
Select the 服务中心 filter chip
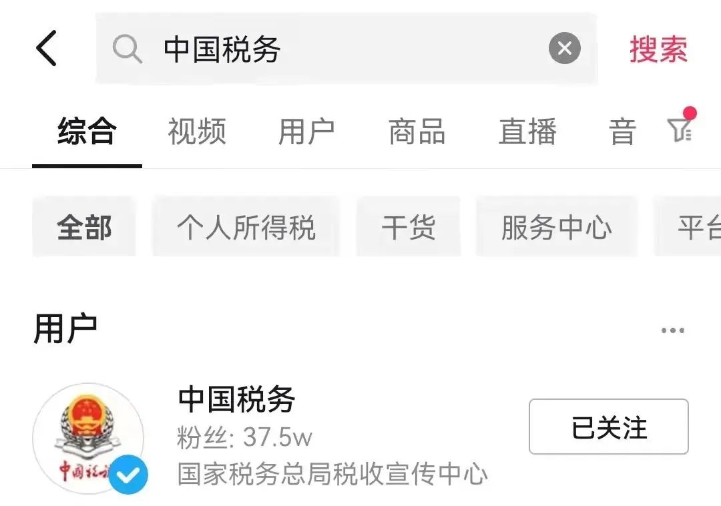556,226
